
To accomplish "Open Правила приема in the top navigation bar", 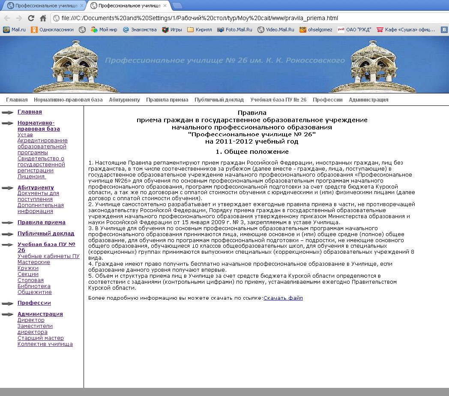I will [167, 100].
